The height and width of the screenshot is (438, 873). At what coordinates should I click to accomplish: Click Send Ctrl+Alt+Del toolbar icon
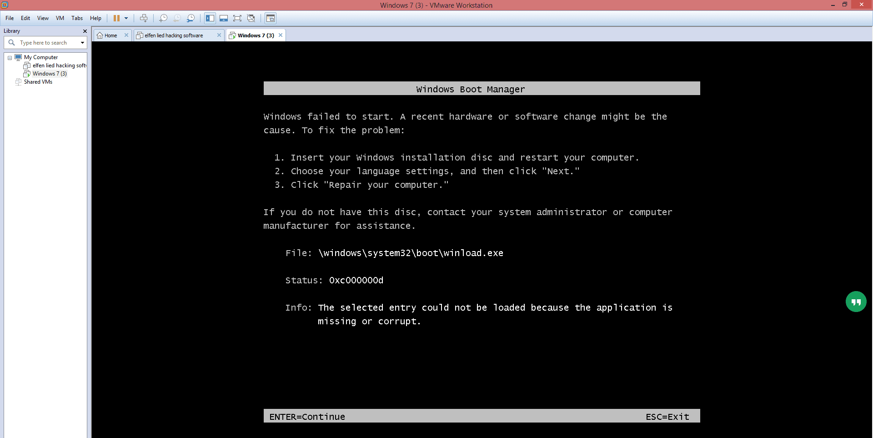tap(144, 18)
